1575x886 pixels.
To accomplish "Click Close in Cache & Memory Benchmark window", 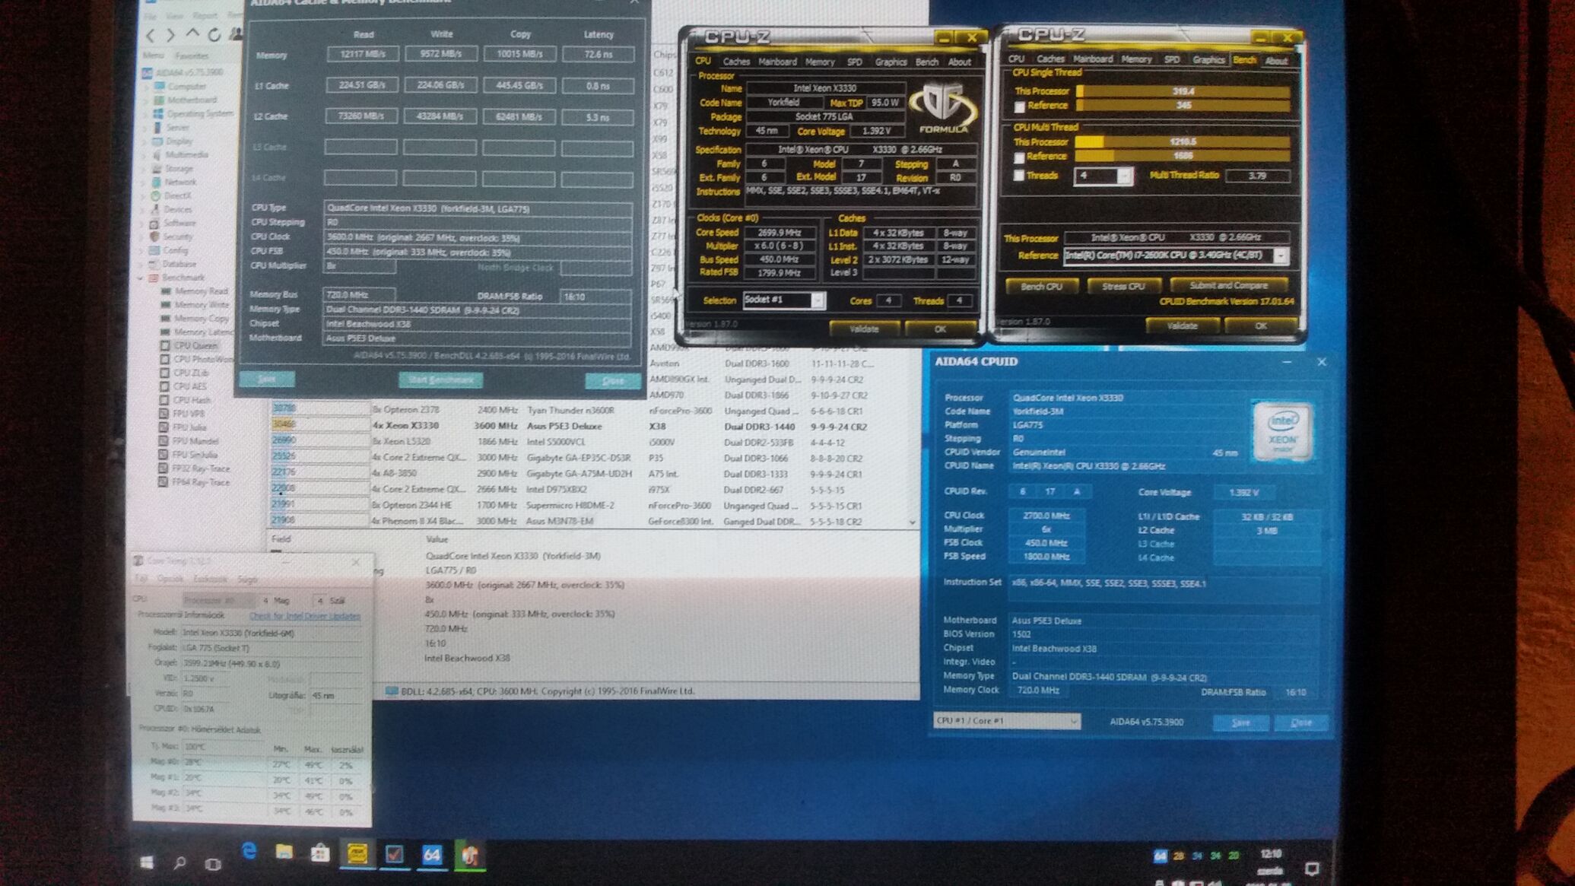I will tap(613, 380).
